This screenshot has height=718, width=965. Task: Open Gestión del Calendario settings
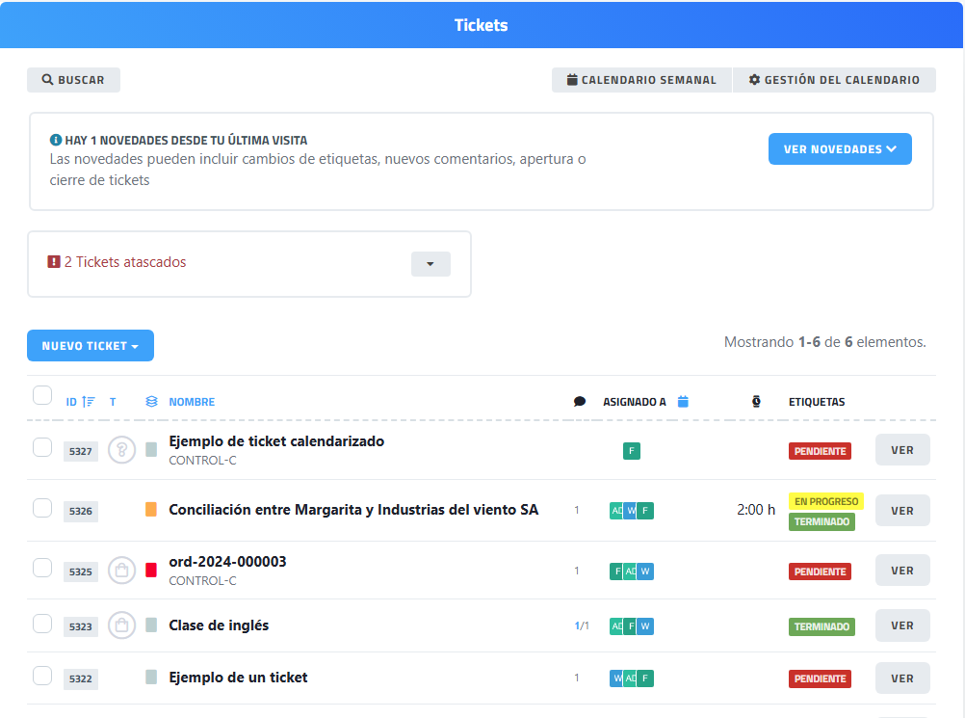[x=834, y=80]
